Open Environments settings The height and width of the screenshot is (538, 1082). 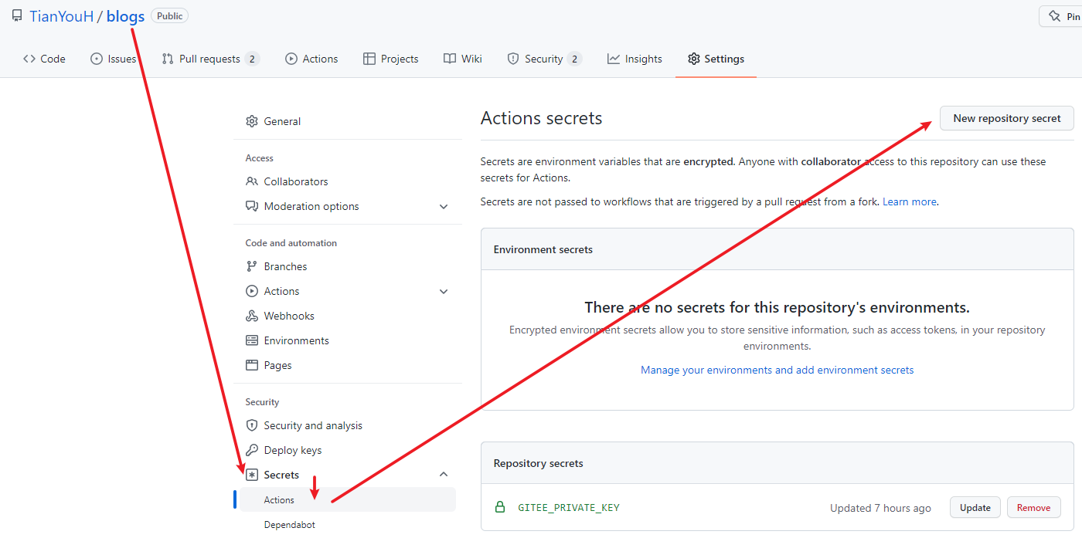pyautogui.click(x=348, y=340)
